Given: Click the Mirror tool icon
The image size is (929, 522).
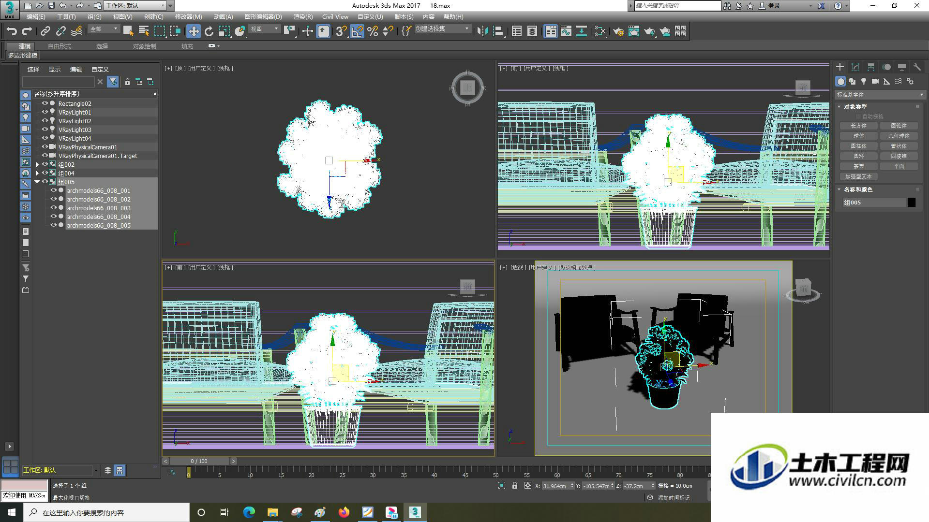Looking at the screenshot, I should click(x=482, y=31).
